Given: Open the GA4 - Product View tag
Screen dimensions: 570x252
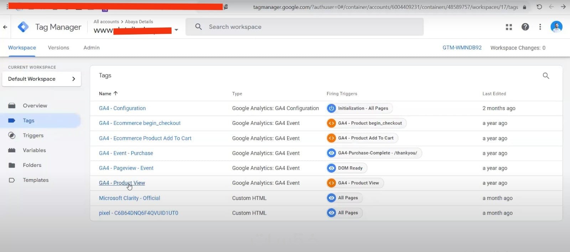Looking at the screenshot, I should point(122,183).
